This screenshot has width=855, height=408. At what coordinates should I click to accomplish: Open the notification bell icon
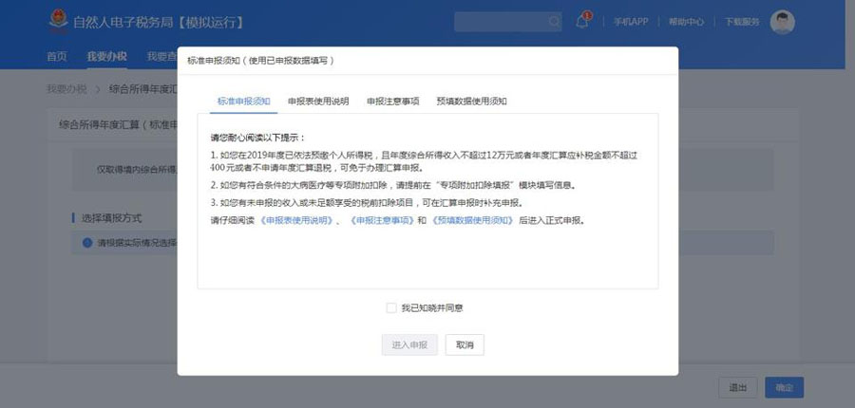pos(582,22)
